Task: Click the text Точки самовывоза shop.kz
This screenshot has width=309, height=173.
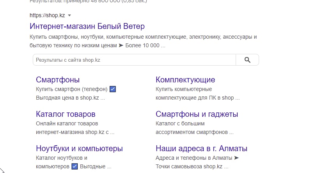Action: tap(189, 166)
